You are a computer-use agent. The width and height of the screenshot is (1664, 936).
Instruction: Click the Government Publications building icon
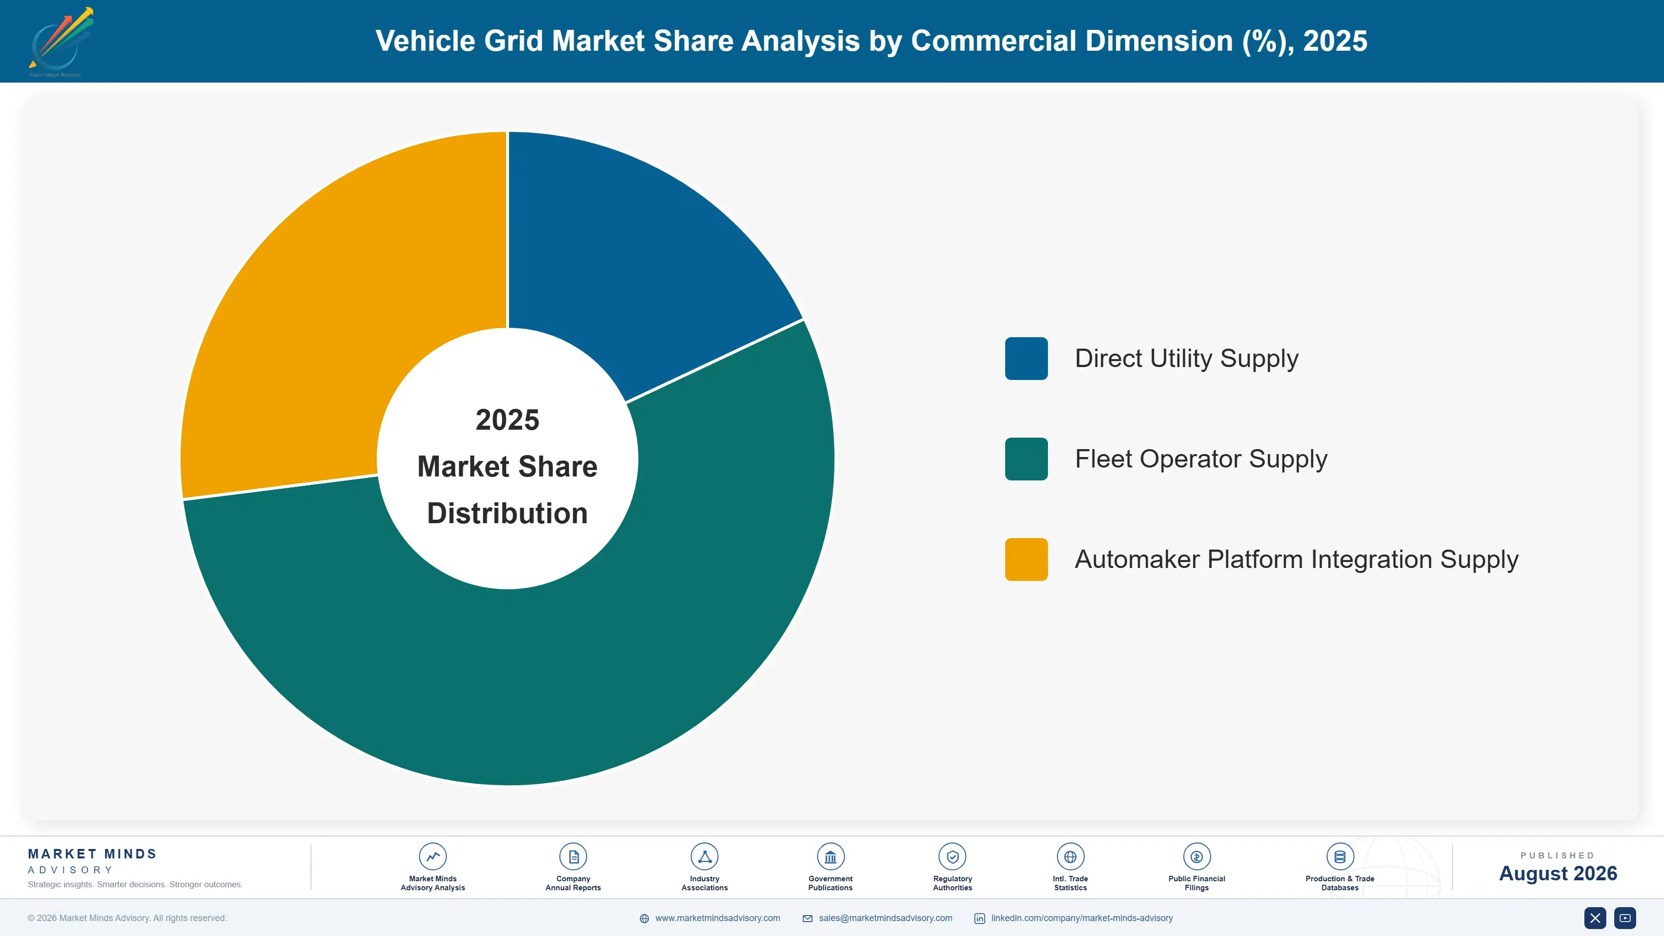coord(830,856)
